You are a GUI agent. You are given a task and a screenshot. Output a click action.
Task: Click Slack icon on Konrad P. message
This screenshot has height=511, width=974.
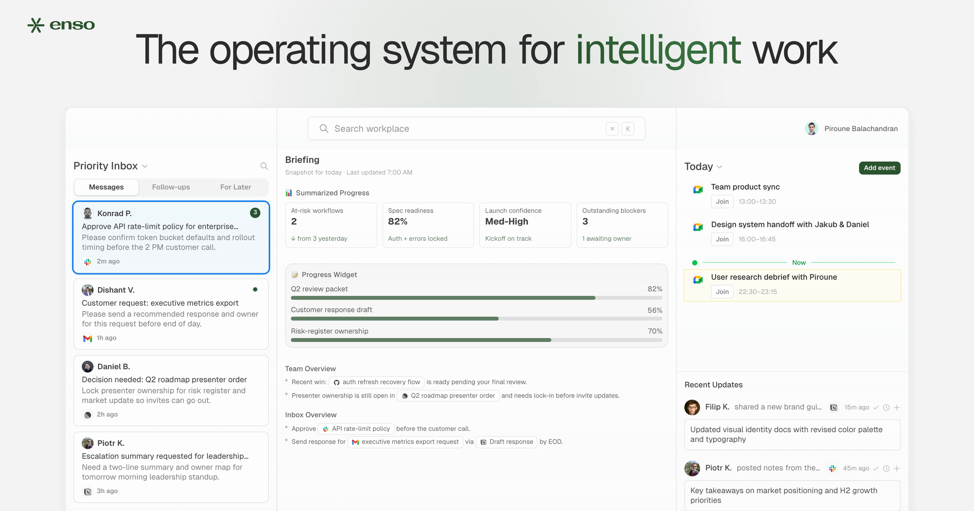(x=87, y=262)
